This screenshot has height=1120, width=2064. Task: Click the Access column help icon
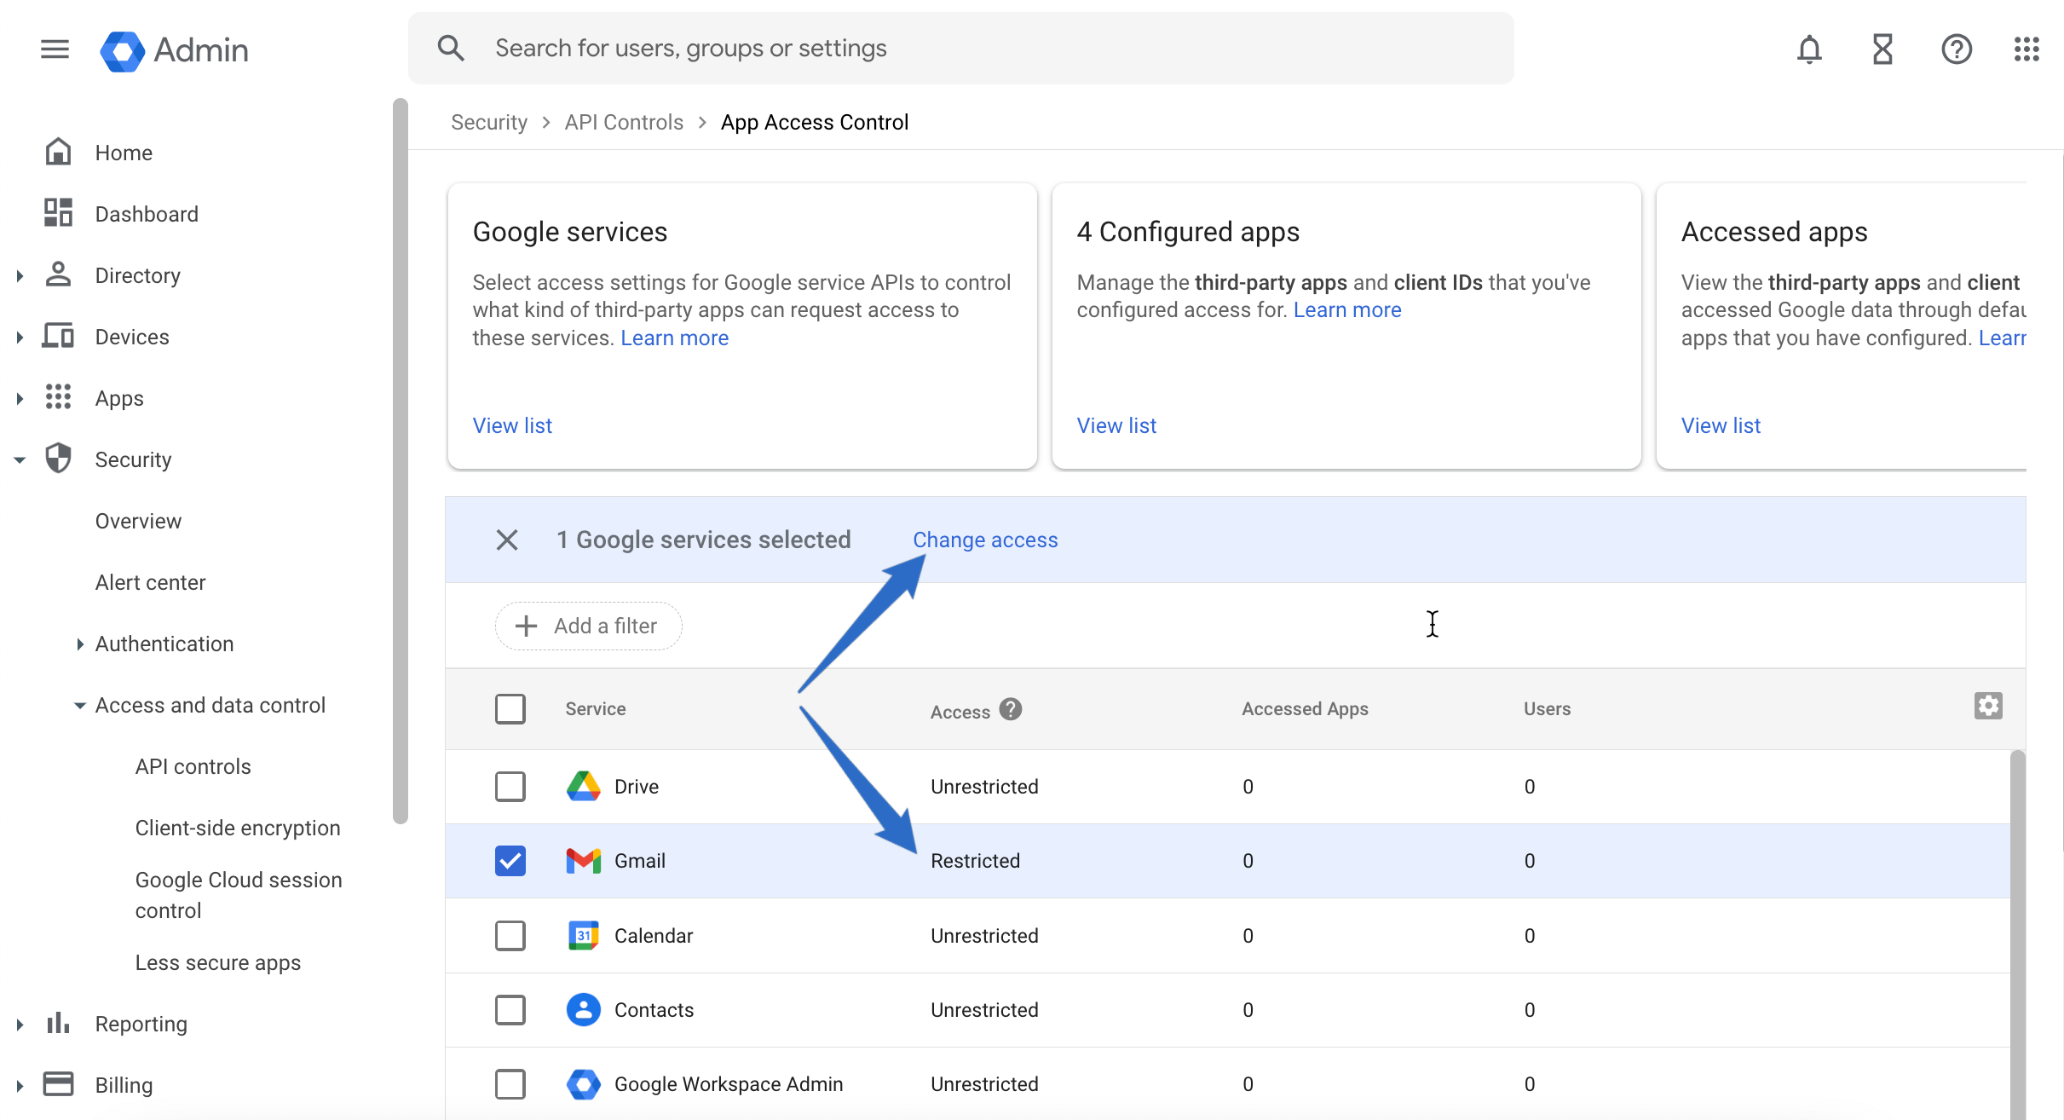point(1011,709)
